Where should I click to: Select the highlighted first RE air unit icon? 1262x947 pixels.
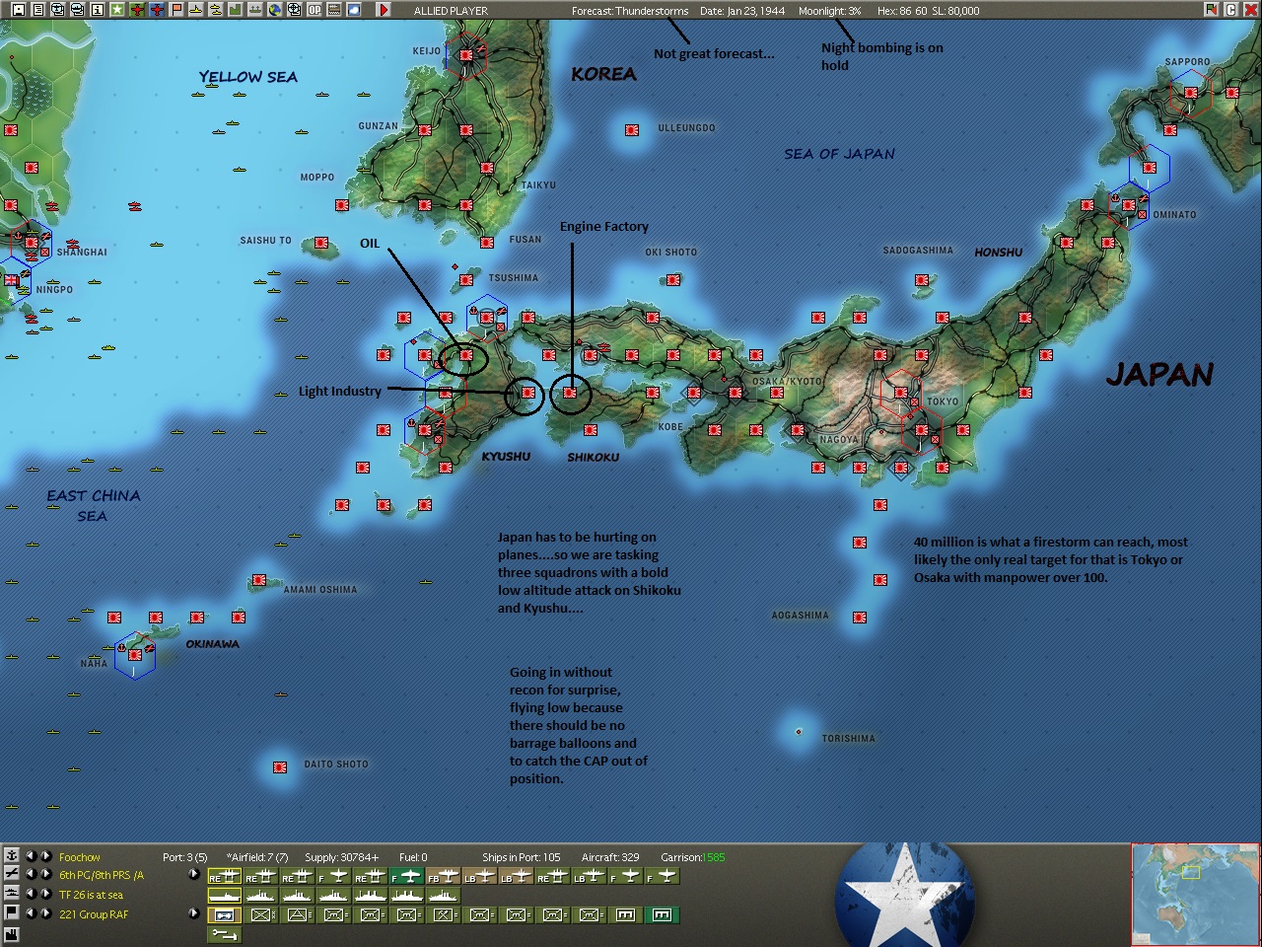[x=224, y=876]
